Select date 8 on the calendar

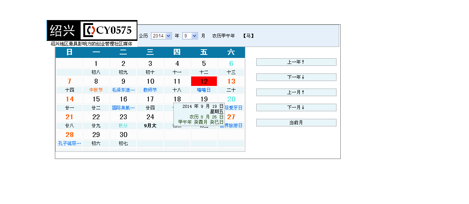pos(96,81)
